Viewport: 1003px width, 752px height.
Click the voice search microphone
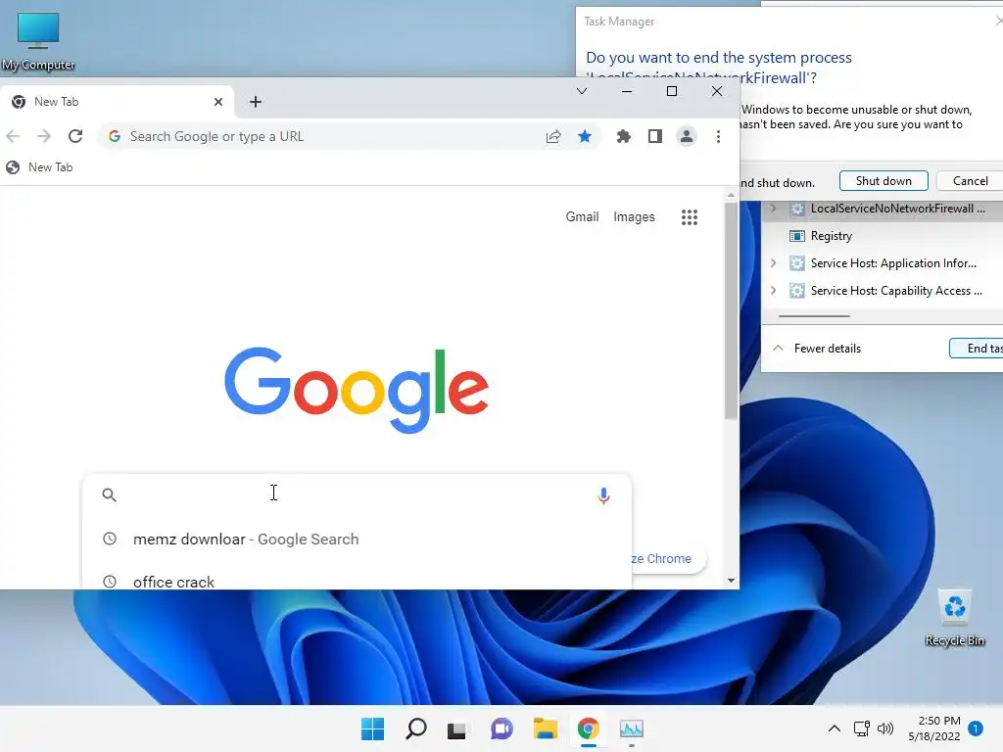coord(603,495)
